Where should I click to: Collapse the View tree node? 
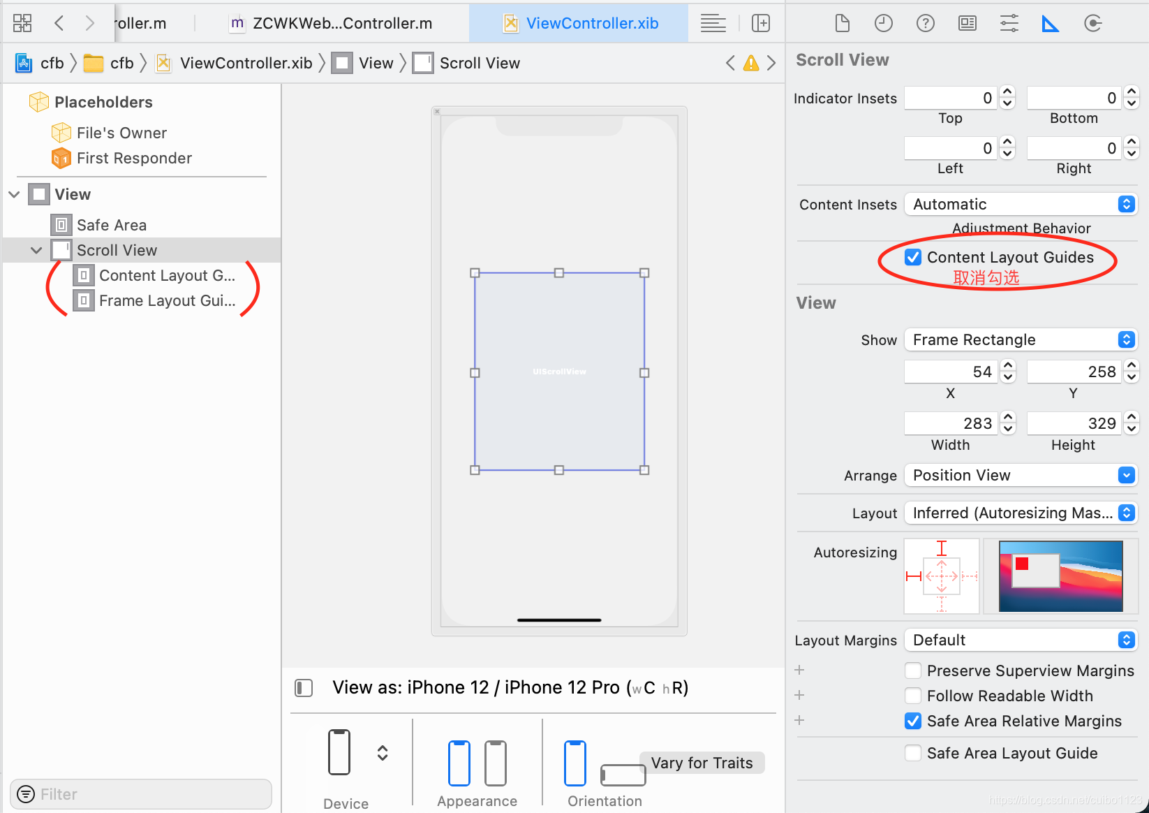(x=14, y=194)
